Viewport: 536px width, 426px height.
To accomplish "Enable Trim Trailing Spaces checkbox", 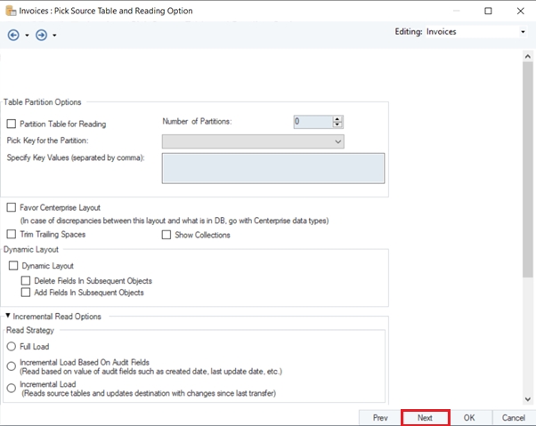I will point(12,234).
